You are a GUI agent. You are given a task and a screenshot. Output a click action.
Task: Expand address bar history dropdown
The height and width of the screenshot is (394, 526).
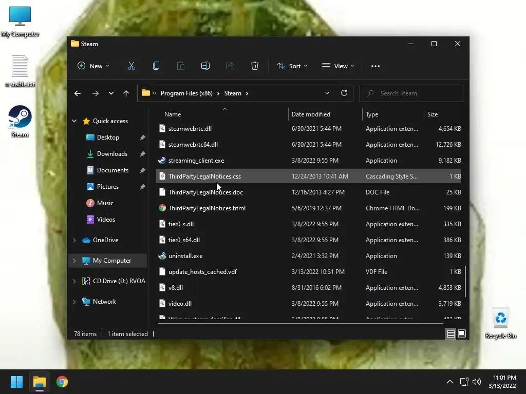click(x=327, y=93)
